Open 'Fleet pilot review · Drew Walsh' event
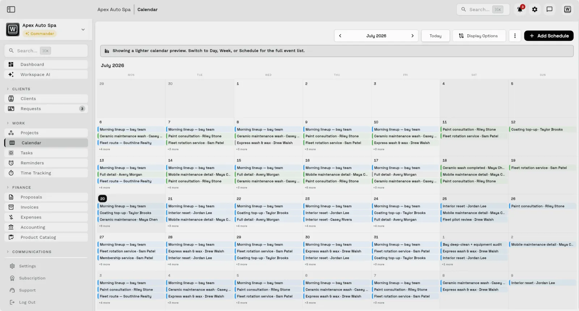The width and height of the screenshot is (579, 311). click(474, 220)
